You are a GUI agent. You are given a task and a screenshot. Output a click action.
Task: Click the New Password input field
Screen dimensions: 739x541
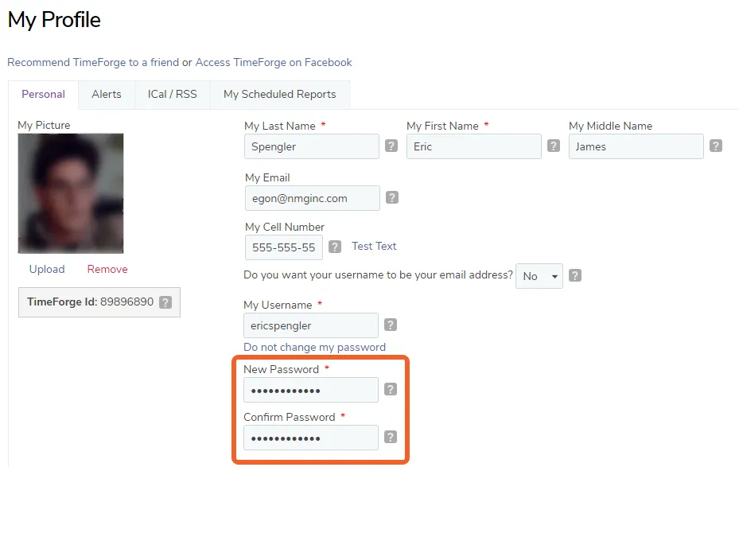coord(311,390)
